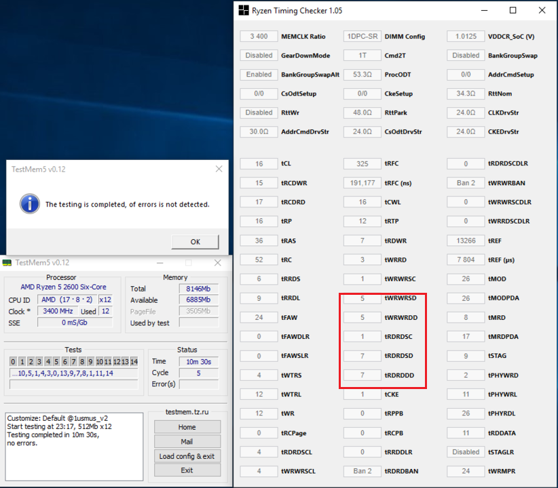Screen dimensions: 558x488
Task: Click the tRCDWR value field
Action: coord(259,183)
